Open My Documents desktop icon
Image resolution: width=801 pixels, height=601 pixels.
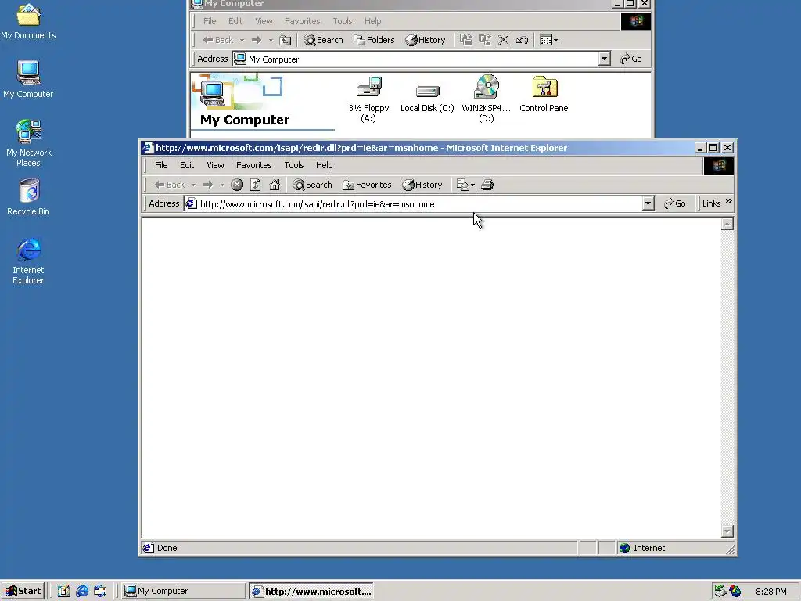pos(28,20)
